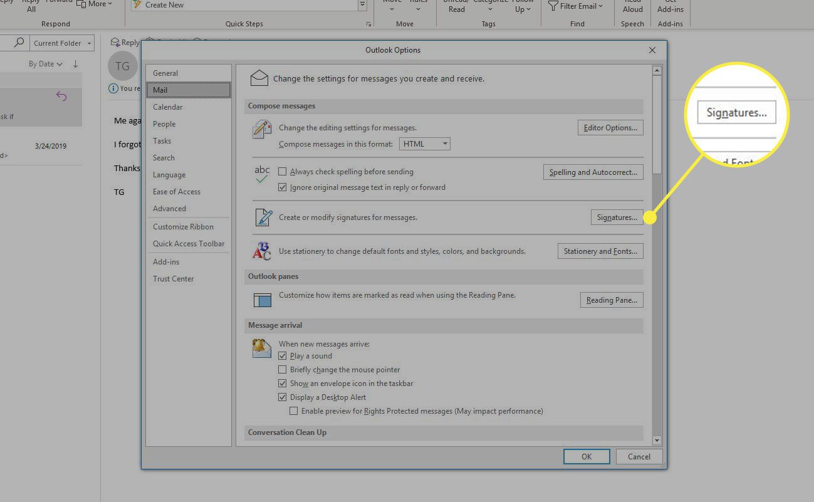Select Tasks options category

tap(189, 141)
